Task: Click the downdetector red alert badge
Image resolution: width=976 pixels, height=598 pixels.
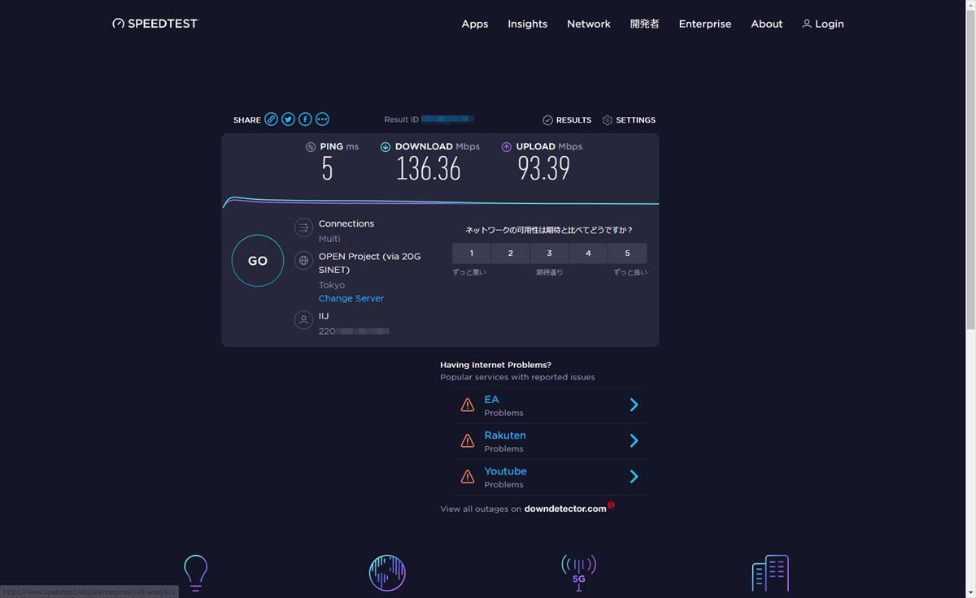Action: pos(611,505)
